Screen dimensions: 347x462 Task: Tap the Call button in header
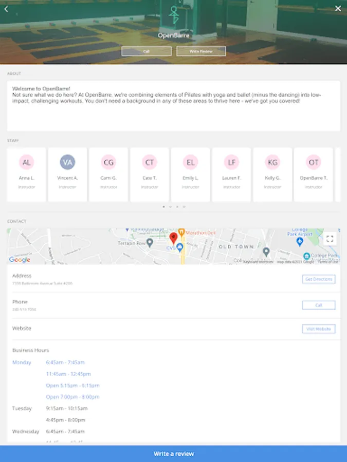(x=147, y=51)
